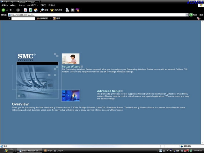Click the green Go arrow beside address bar

point(191,15)
